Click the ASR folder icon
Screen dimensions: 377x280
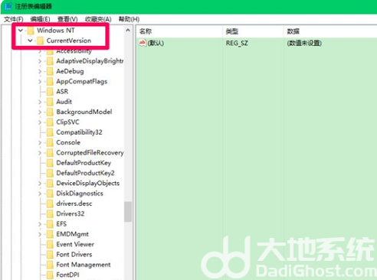[50, 92]
